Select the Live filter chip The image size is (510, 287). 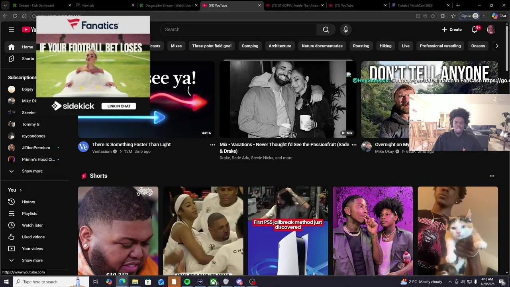point(406,46)
